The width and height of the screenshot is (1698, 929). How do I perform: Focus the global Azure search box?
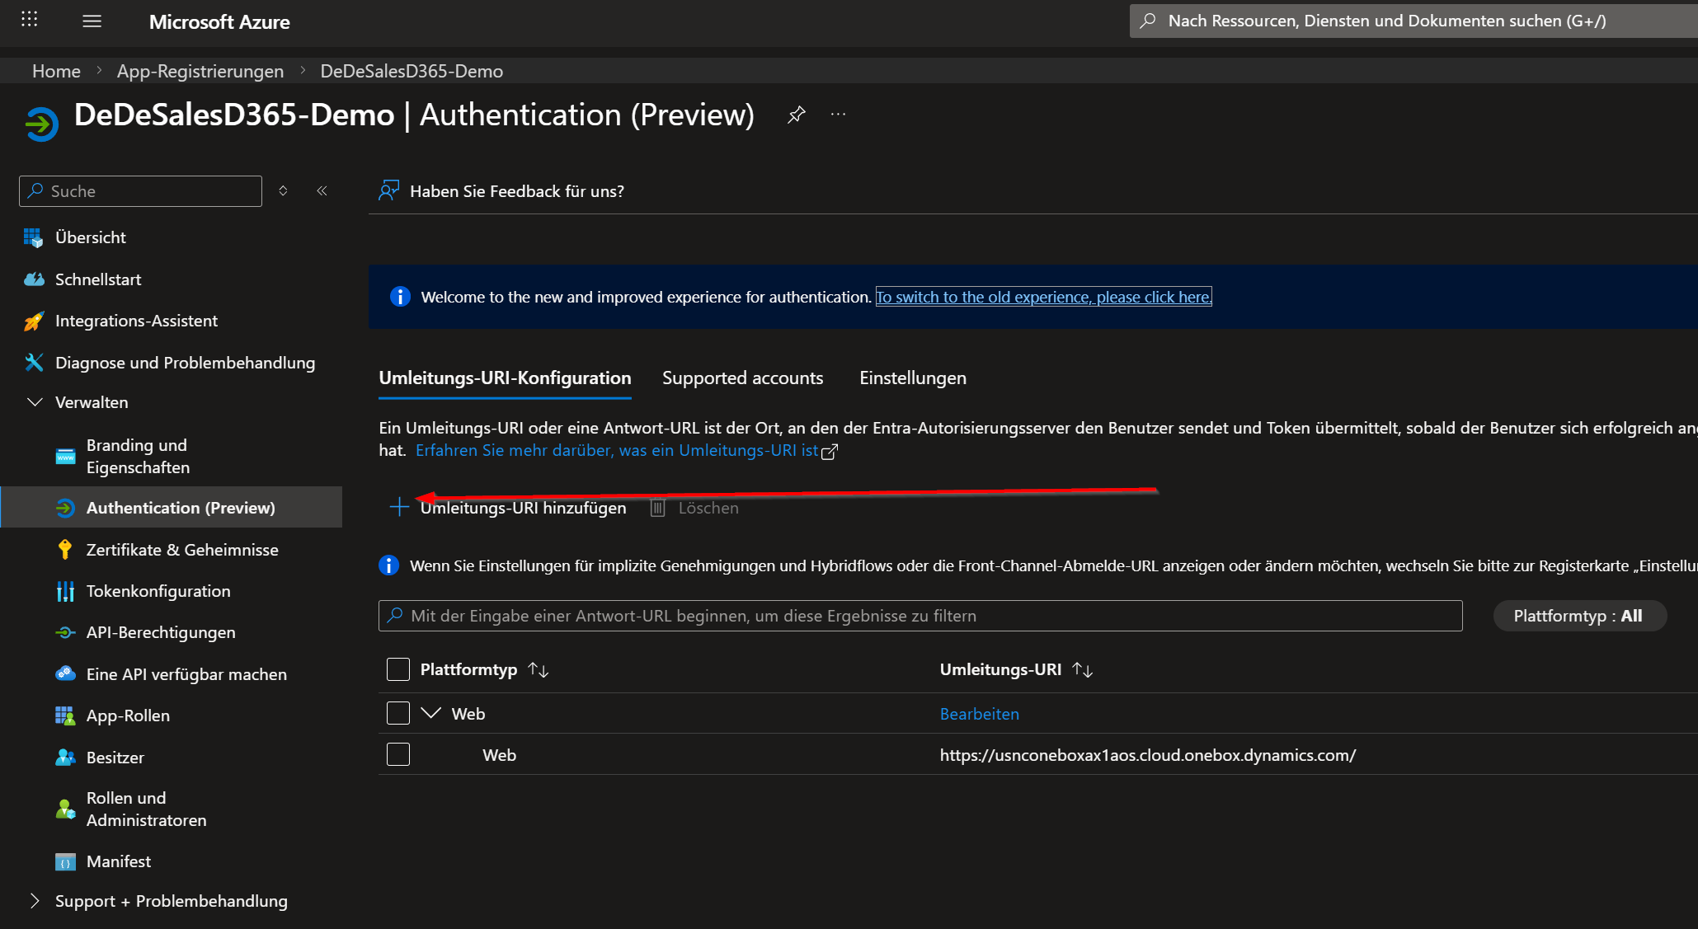(1413, 21)
